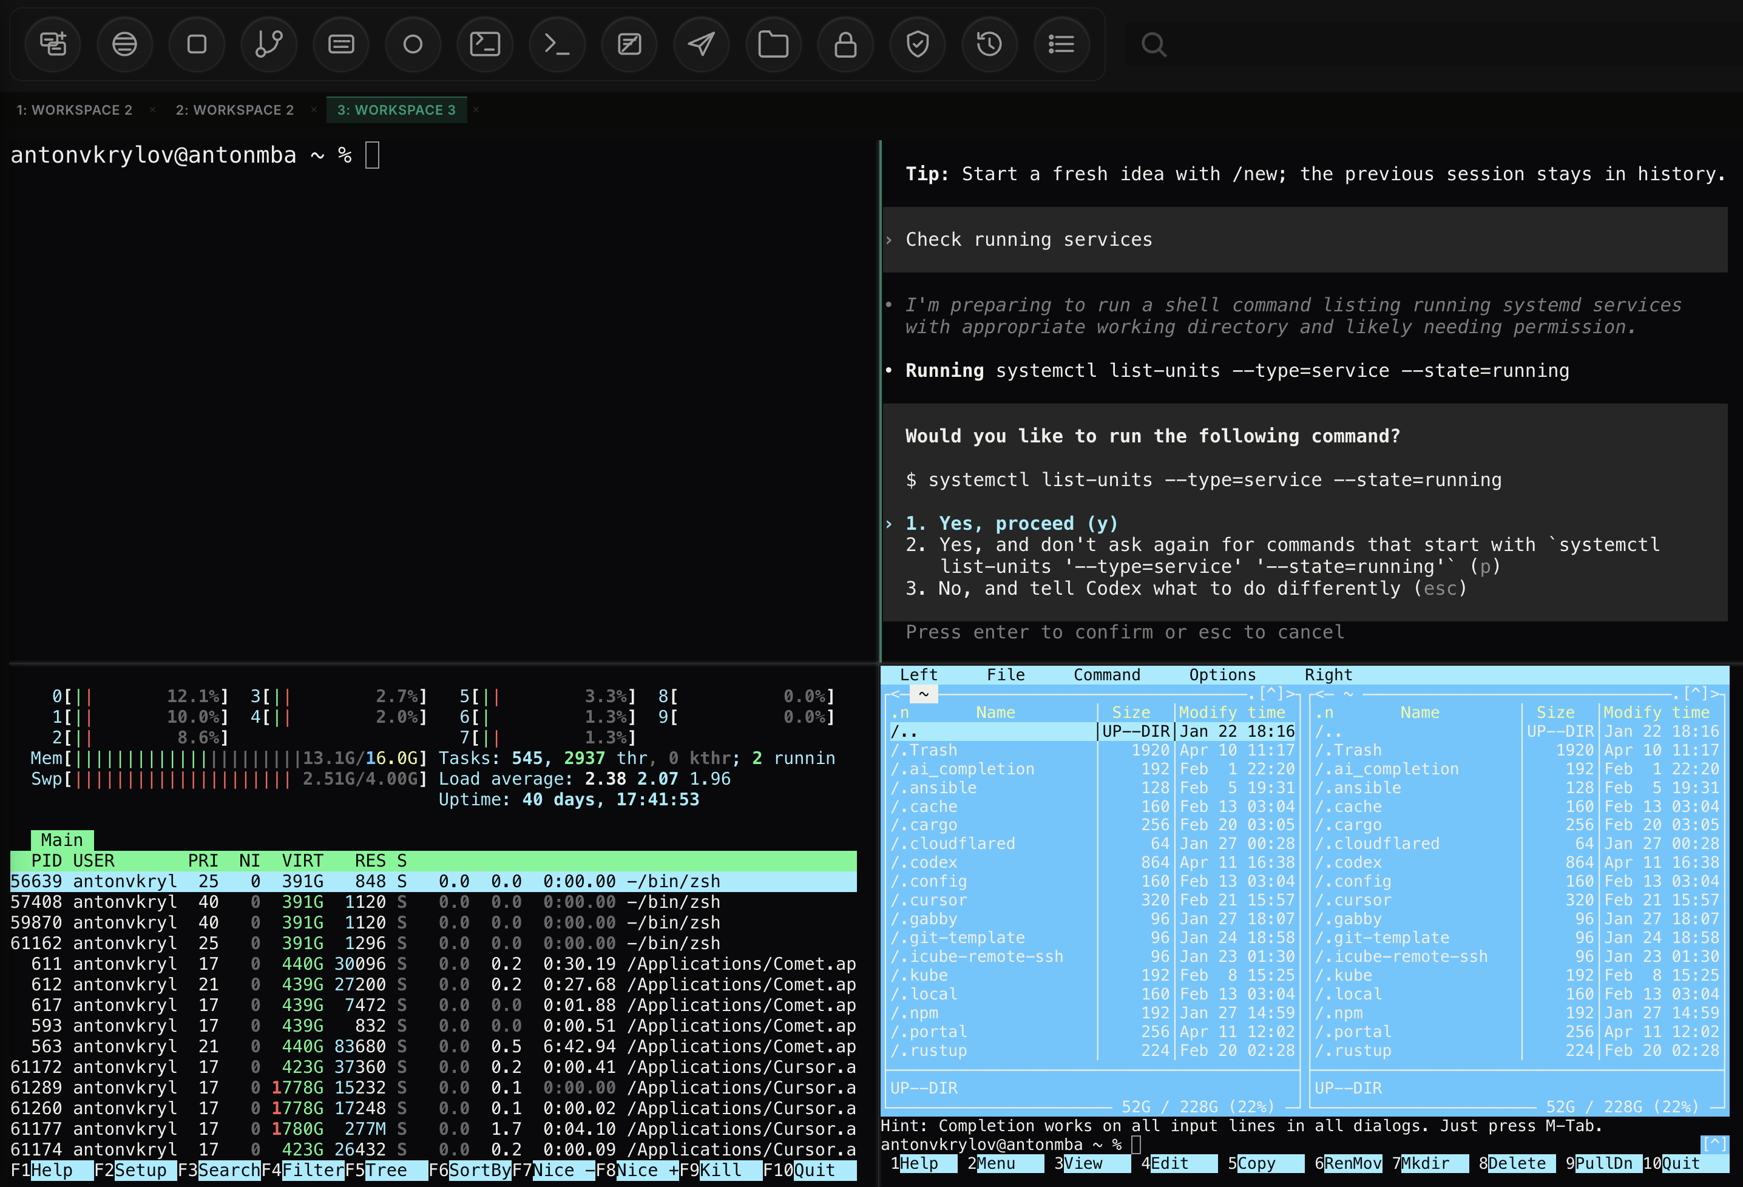Open the folder browser icon

(x=773, y=44)
